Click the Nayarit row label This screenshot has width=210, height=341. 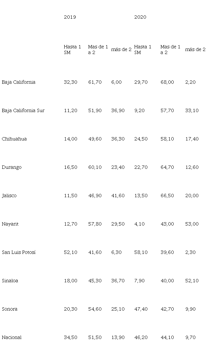[x=10, y=224]
